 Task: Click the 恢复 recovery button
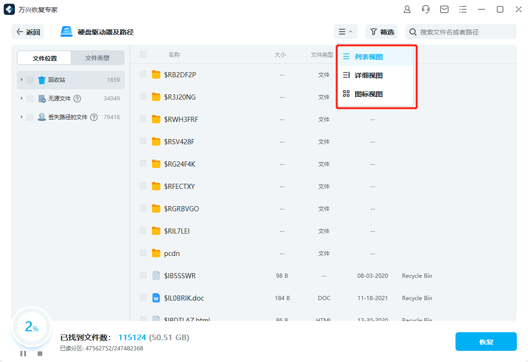486,341
